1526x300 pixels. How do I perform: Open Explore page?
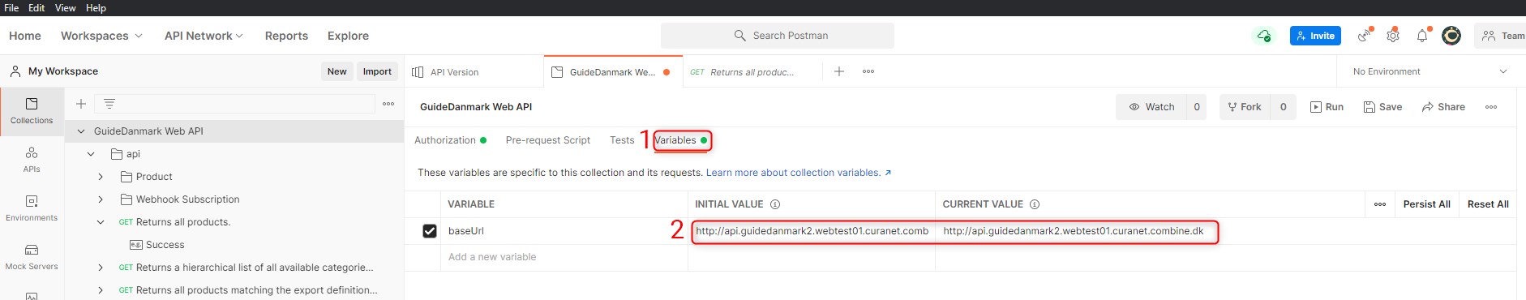(x=348, y=36)
